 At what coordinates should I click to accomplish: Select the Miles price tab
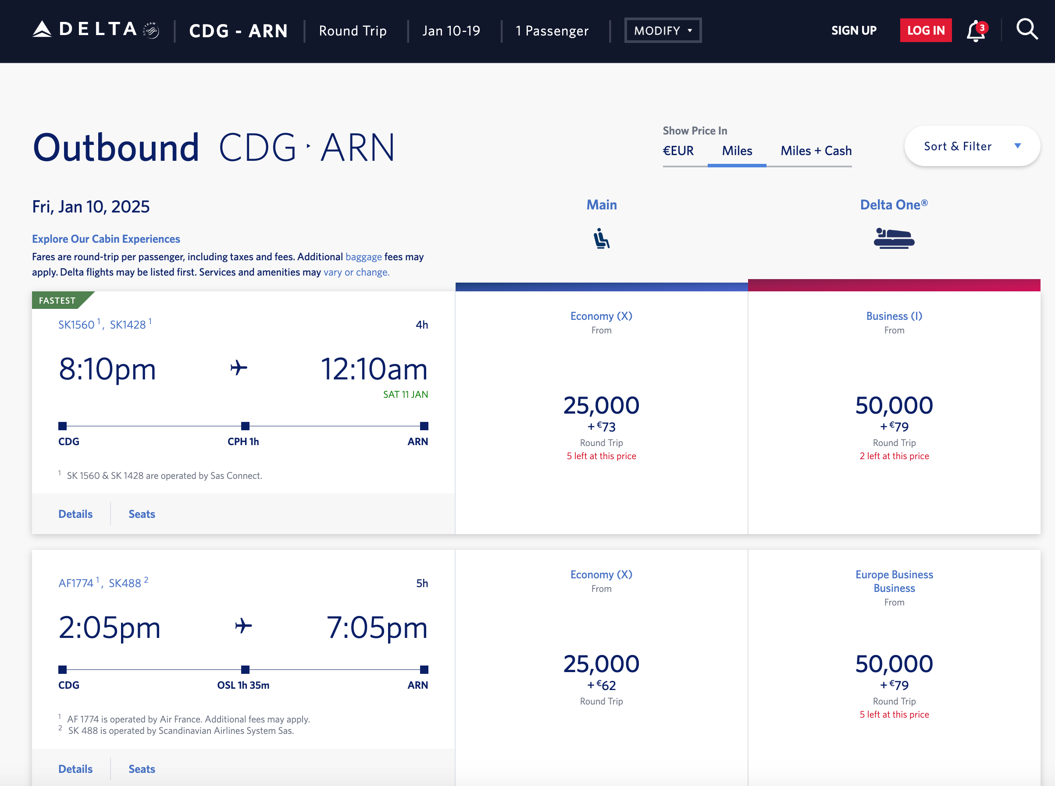[x=737, y=151]
